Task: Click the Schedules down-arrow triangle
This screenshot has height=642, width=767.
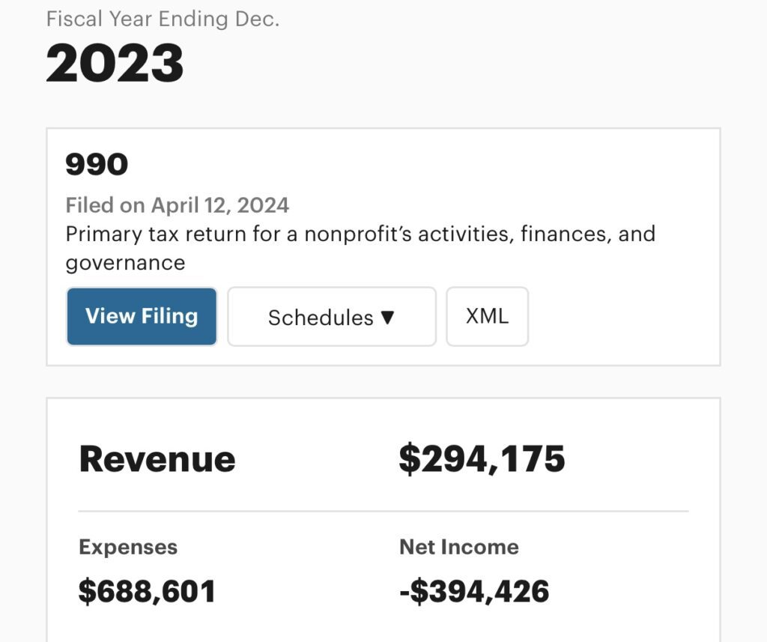Action: pos(387,317)
